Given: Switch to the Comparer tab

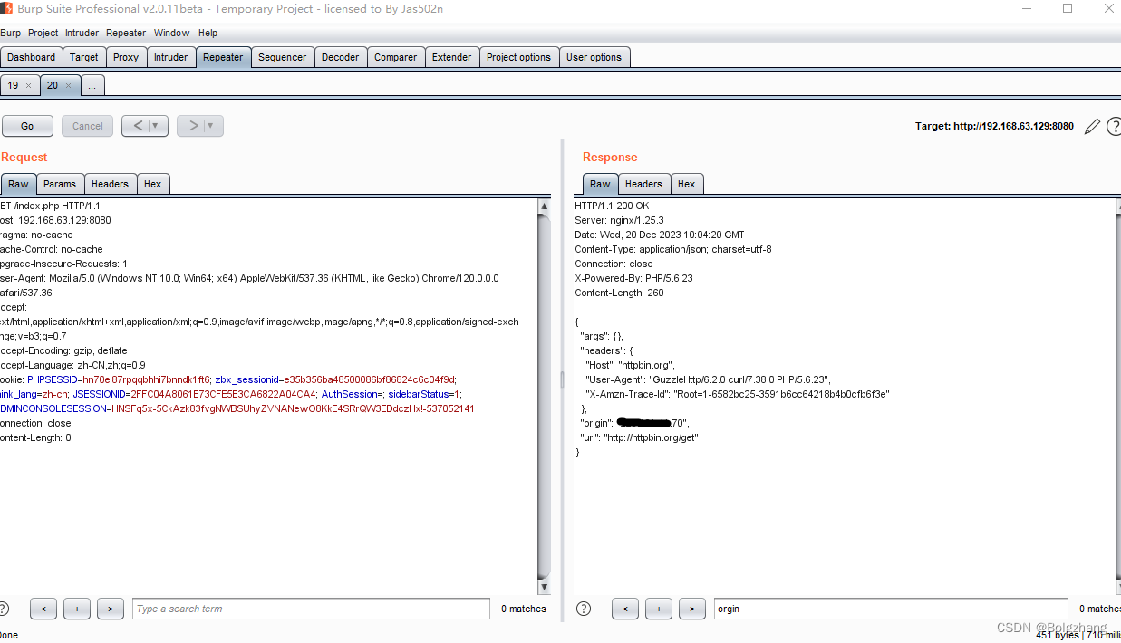Looking at the screenshot, I should tap(396, 57).
